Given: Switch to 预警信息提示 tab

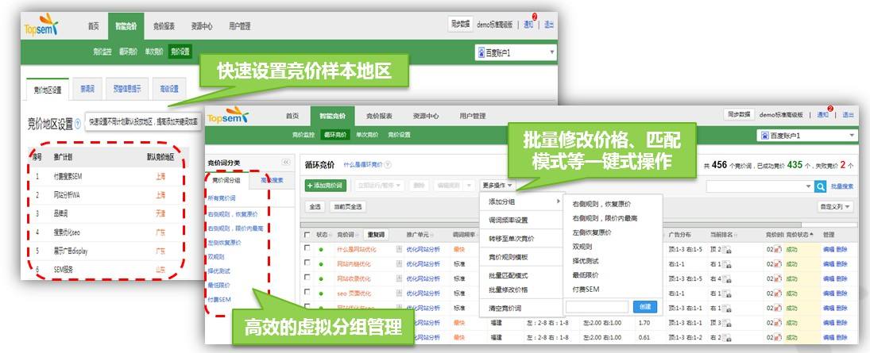Looking at the screenshot, I should coord(127,89).
